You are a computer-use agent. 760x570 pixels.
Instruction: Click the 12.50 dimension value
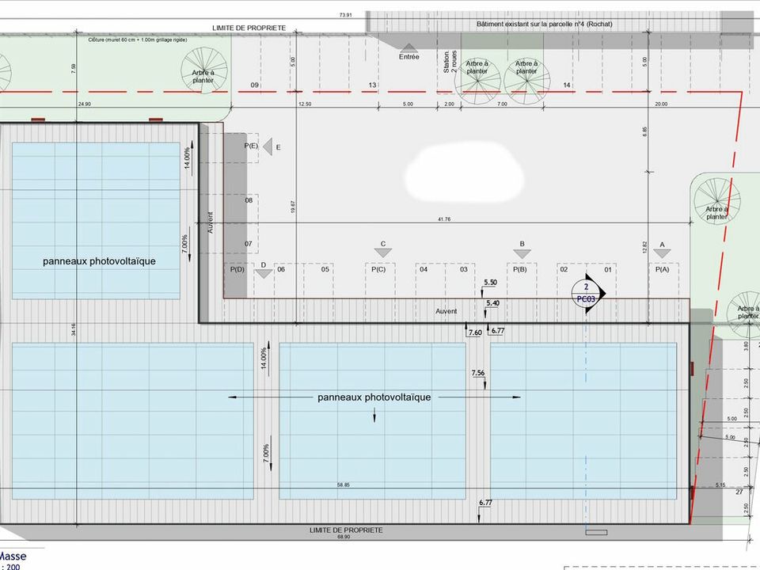pyautogui.click(x=305, y=104)
